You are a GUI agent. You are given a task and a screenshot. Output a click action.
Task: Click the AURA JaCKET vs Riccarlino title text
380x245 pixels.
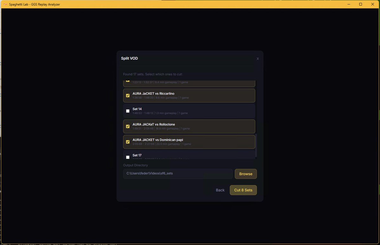pyautogui.click(x=153, y=94)
